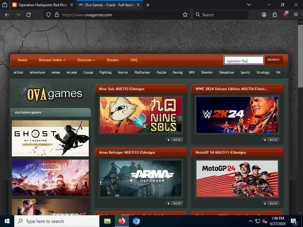Open the extensions puzzle icon
The height and width of the screenshot is (227, 303).
(275, 15)
